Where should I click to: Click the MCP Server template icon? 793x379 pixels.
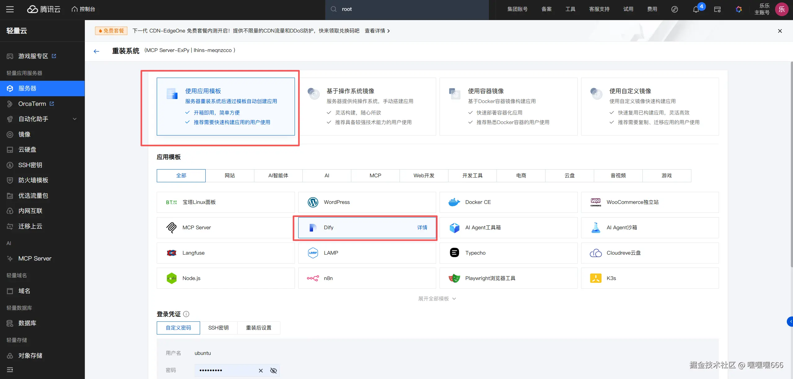(171, 228)
